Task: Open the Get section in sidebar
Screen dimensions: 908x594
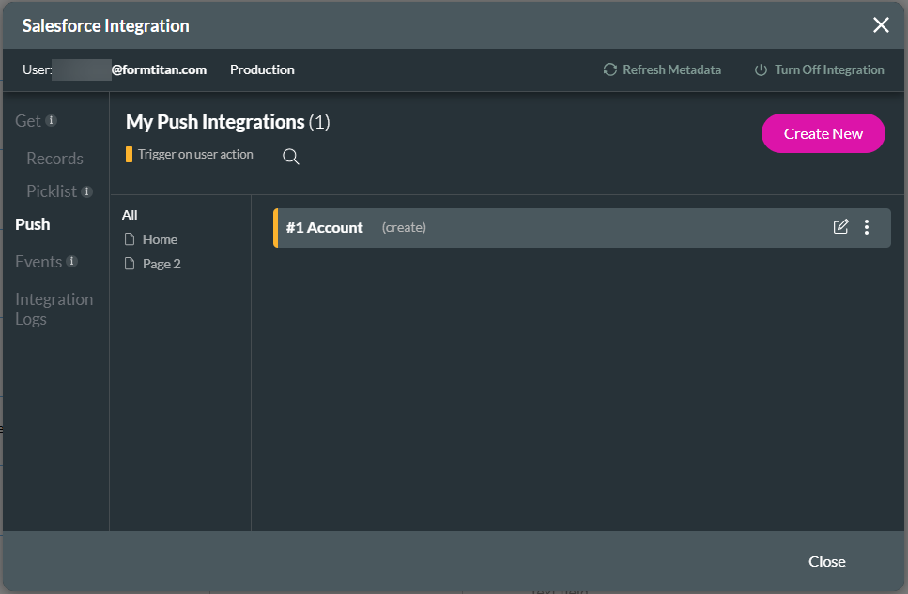Action: tap(28, 121)
